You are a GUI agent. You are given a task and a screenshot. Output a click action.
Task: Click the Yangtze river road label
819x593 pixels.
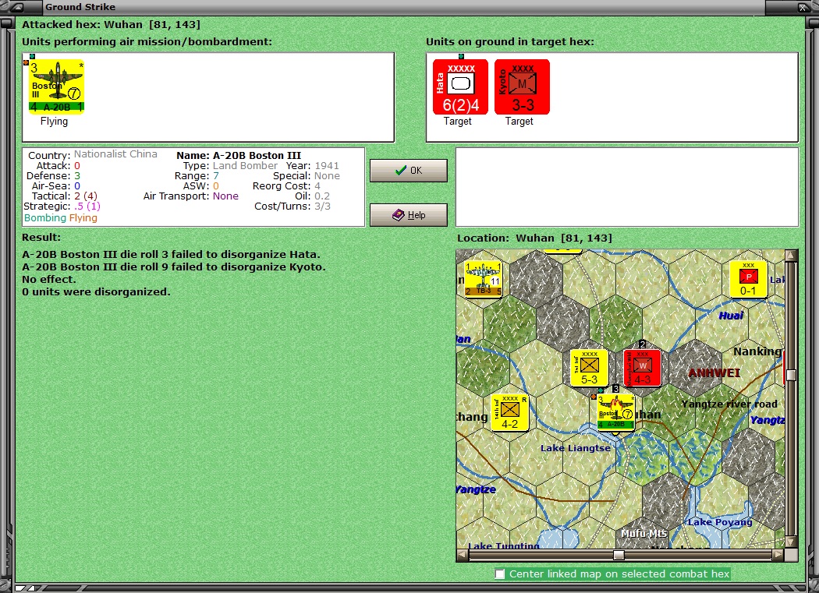point(729,404)
